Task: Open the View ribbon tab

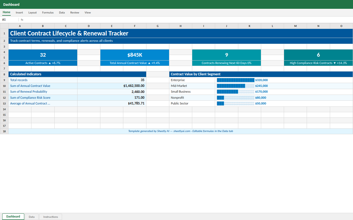Action: (x=88, y=12)
